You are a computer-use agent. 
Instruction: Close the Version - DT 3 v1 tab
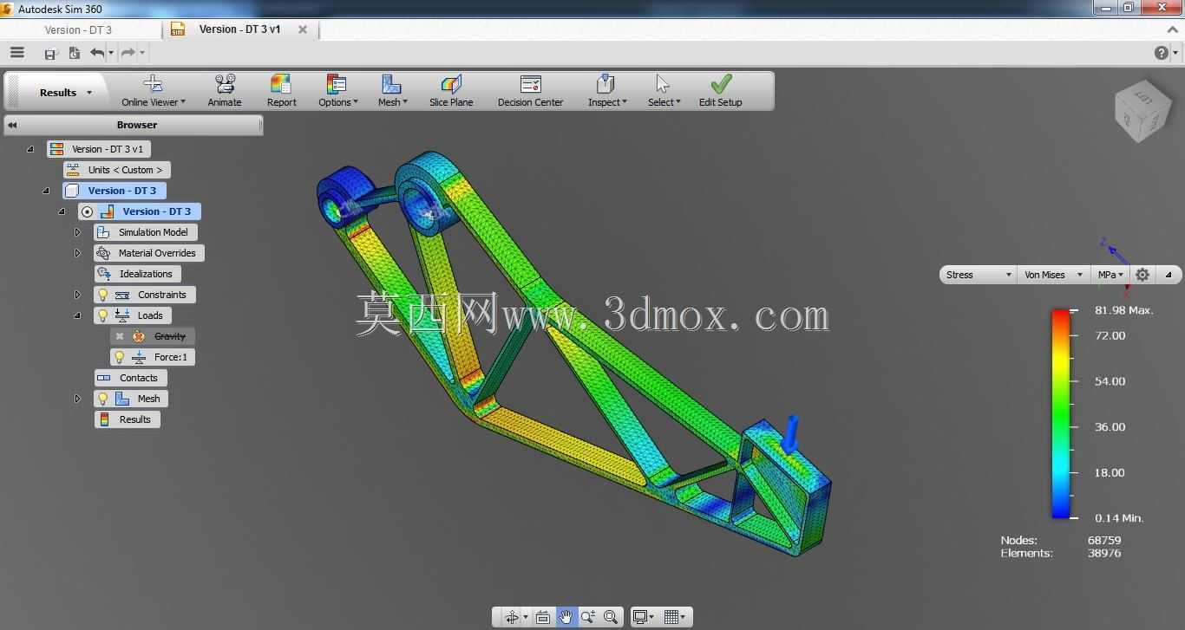point(303,29)
